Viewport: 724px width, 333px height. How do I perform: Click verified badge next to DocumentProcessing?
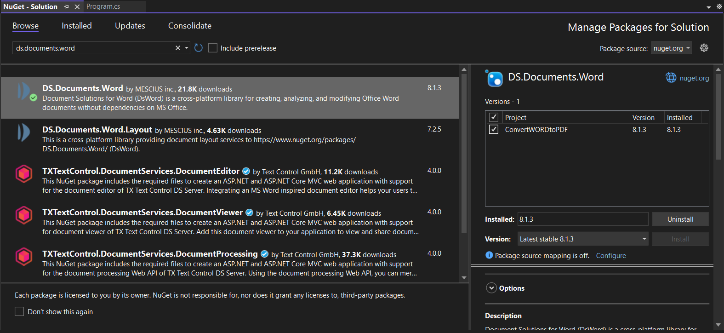point(264,254)
